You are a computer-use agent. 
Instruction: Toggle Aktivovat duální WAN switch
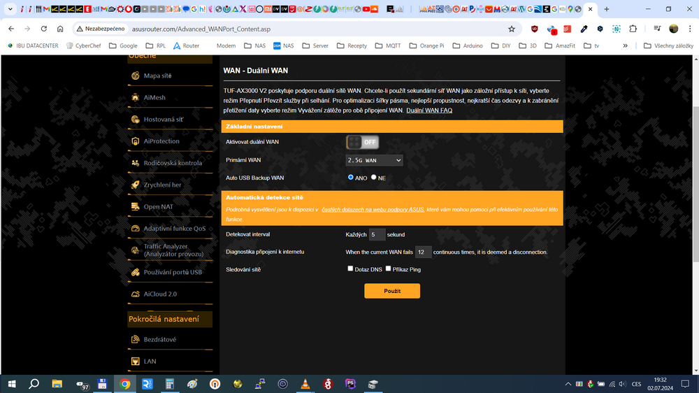click(362, 142)
